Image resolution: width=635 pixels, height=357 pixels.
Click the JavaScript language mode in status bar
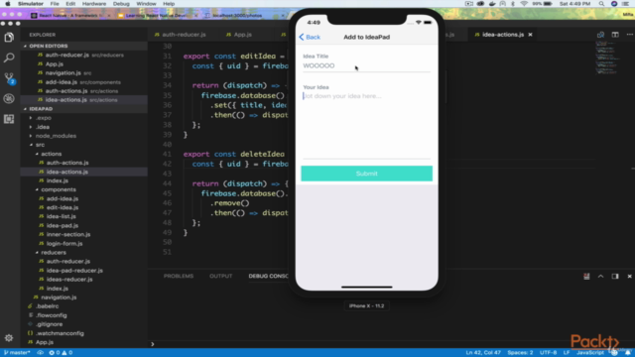coord(590,353)
